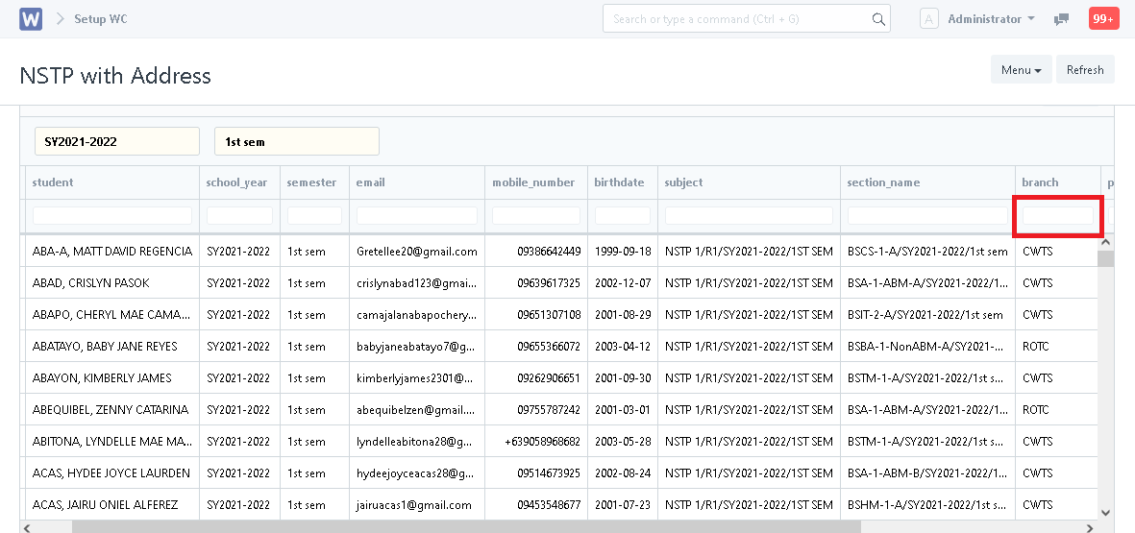Click CWTS branch for ABA-A row
The image size is (1135, 533).
pos(1057,252)
